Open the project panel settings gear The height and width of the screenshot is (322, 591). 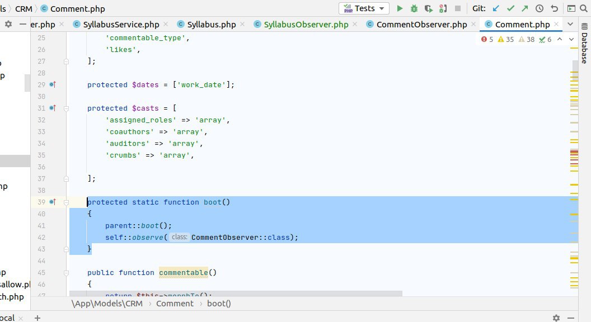(x=8, y=24)
